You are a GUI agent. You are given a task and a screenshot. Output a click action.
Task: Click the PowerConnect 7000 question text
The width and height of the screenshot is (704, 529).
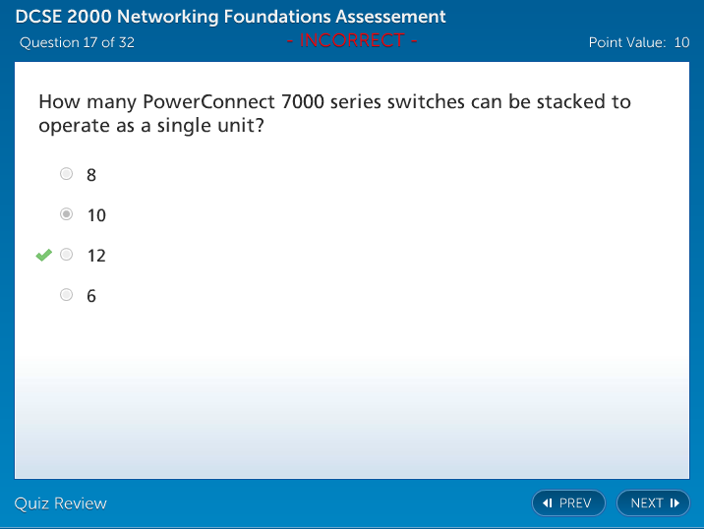pos(334,113)
